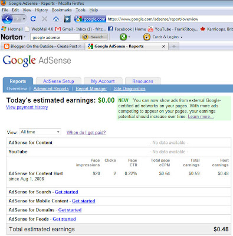This screenshot has height=236, width=233.
Task: Click the Firefox icon in the title bar
Action: tap(4, 3)
